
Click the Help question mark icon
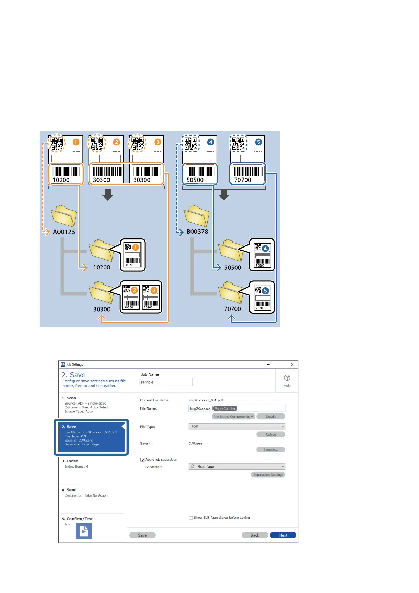pyautogui.click(x=287, y=377)
